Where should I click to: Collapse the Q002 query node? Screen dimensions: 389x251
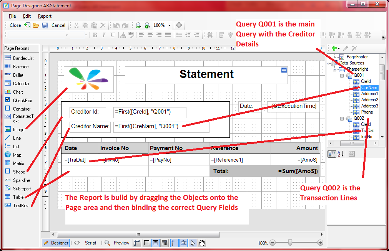[x=342, y=119]
